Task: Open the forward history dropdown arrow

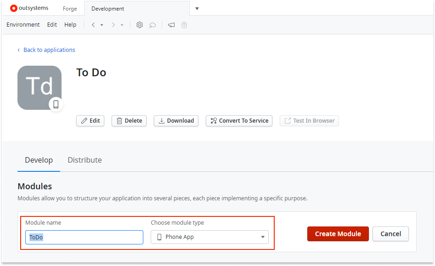Action: coord(122,25)
